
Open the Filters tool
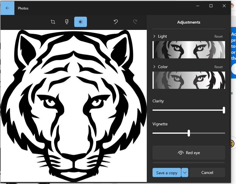67,22
